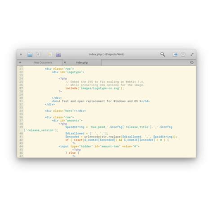
Task: Click the if isset($_COOKIE) line
Action: click(117, 140)
